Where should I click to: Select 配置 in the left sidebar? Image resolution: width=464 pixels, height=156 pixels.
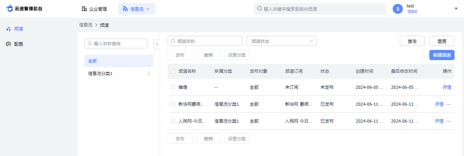pyautogui.click(x=19, y=44)
